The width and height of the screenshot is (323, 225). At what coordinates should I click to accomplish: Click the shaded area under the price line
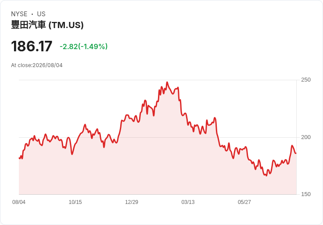[x=158, y=175]
